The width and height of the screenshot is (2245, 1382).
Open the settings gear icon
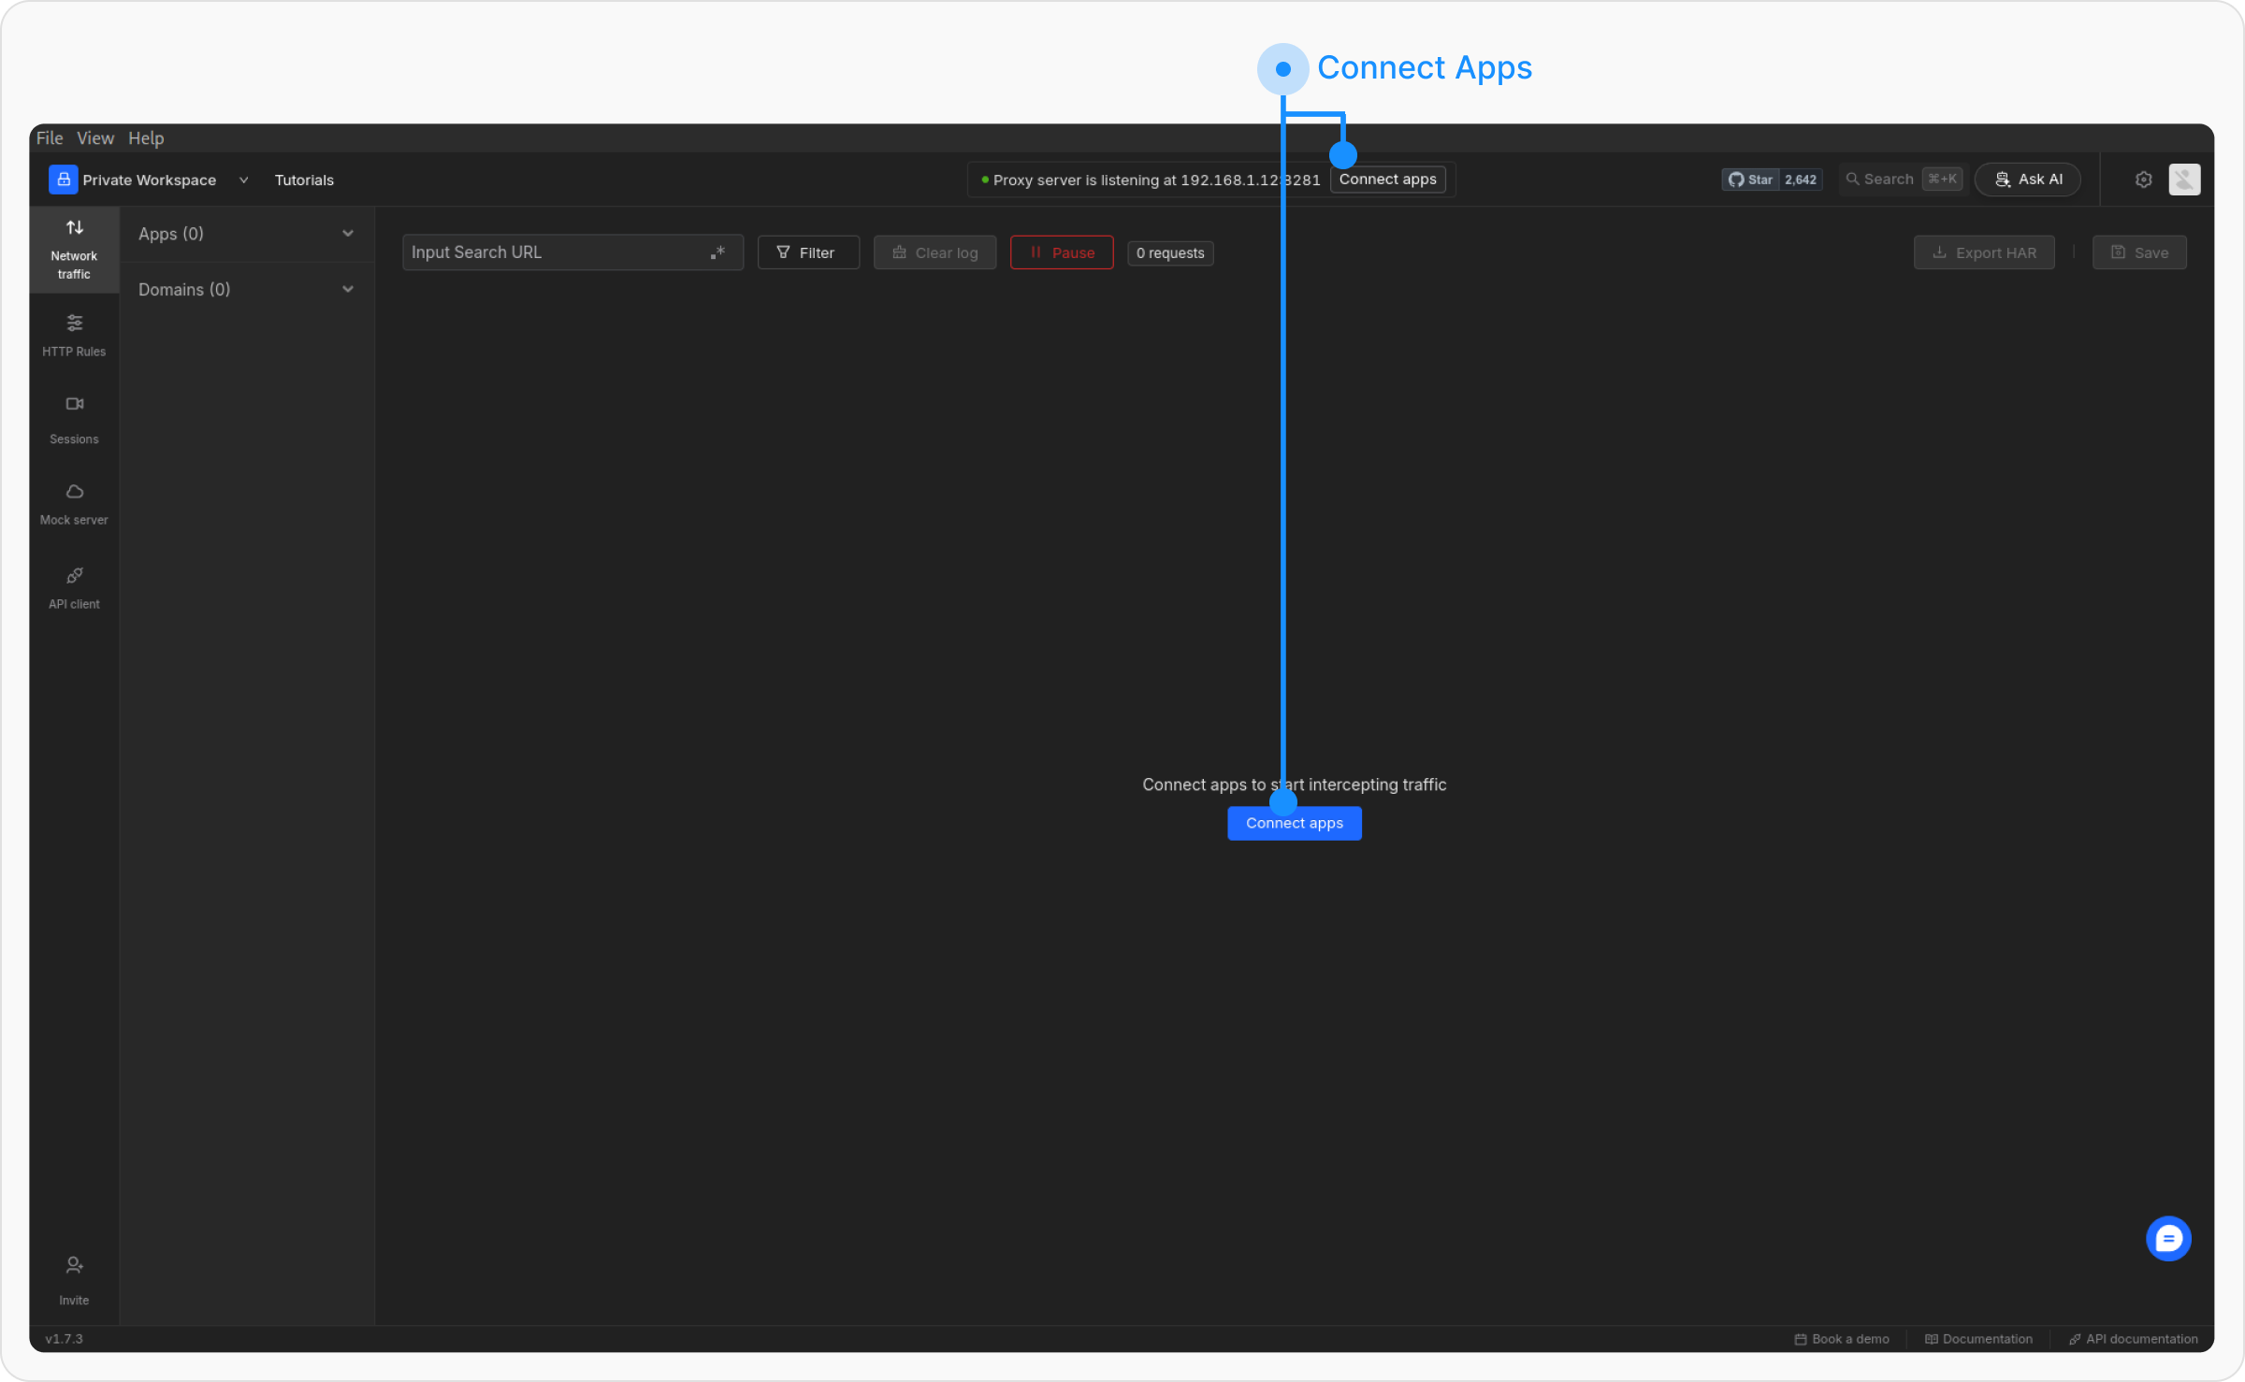(2143, 180)
